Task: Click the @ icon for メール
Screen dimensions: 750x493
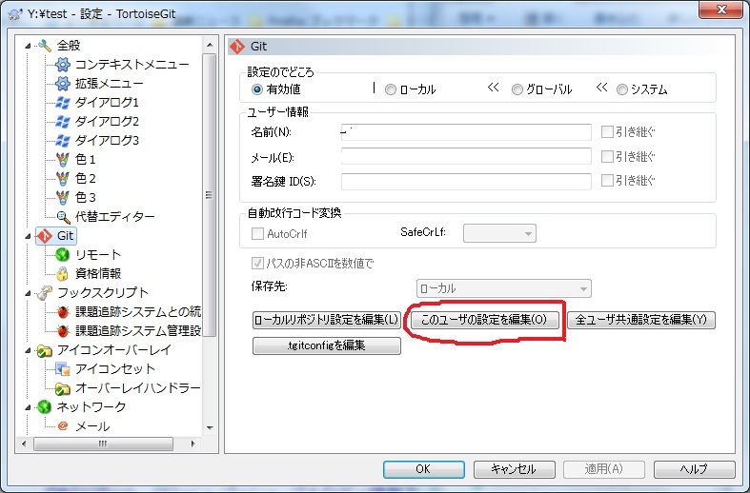Action: point(63,425)
